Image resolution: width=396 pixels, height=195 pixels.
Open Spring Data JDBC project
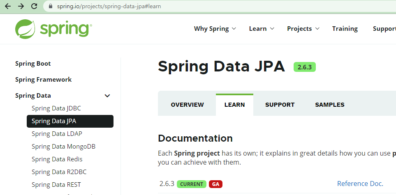tap(56, 108)
